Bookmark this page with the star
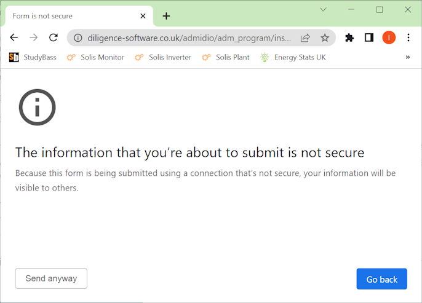The image size is (422, 303). coord(325,37)
